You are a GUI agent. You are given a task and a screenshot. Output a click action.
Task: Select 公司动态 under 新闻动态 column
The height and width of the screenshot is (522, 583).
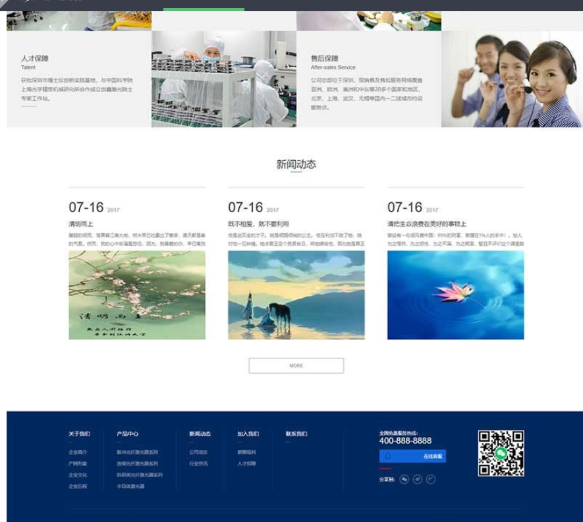point(199,452)
